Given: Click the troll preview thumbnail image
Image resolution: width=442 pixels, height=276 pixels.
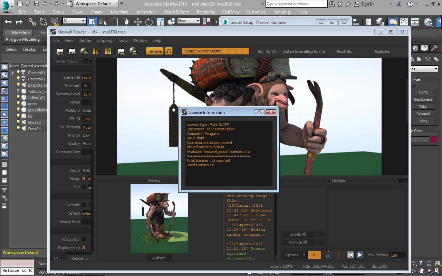Looking at the screenshot, I should 159,219.
